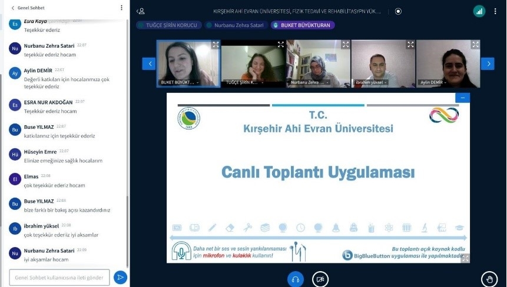Click the Nurbanu Zehra Satari talker pill
The height and width of the screenshot is (287, 507).
pos(236,25)
